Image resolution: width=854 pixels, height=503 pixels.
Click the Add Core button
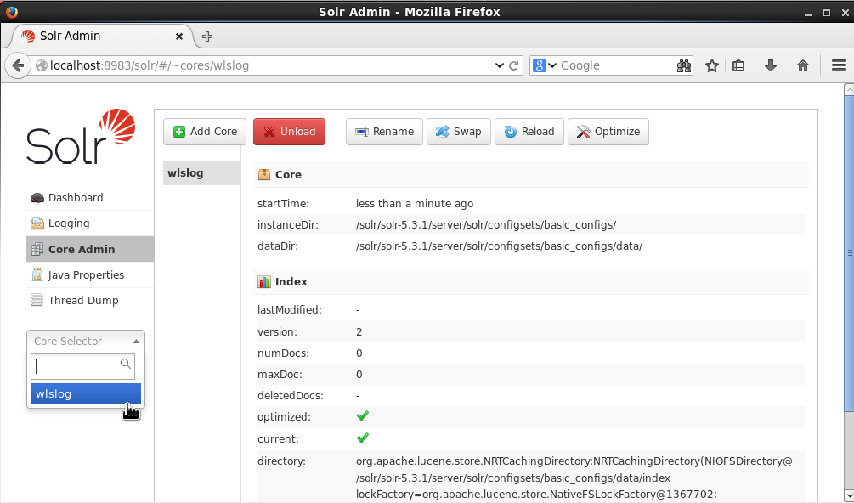tap(205, 132)
